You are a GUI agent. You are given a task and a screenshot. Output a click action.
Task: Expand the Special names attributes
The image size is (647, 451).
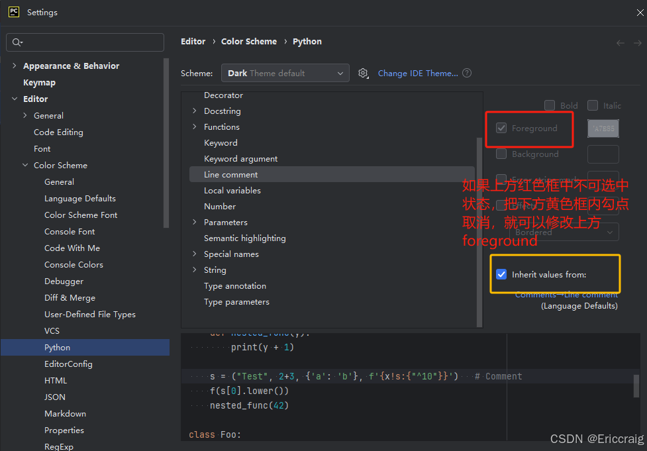tap(194, 254)
